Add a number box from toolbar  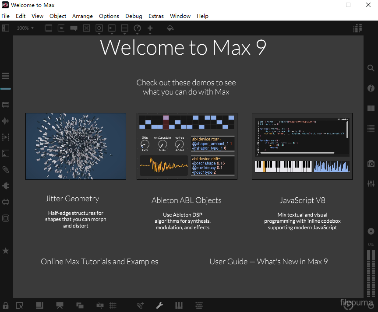(x=112, y=28)
